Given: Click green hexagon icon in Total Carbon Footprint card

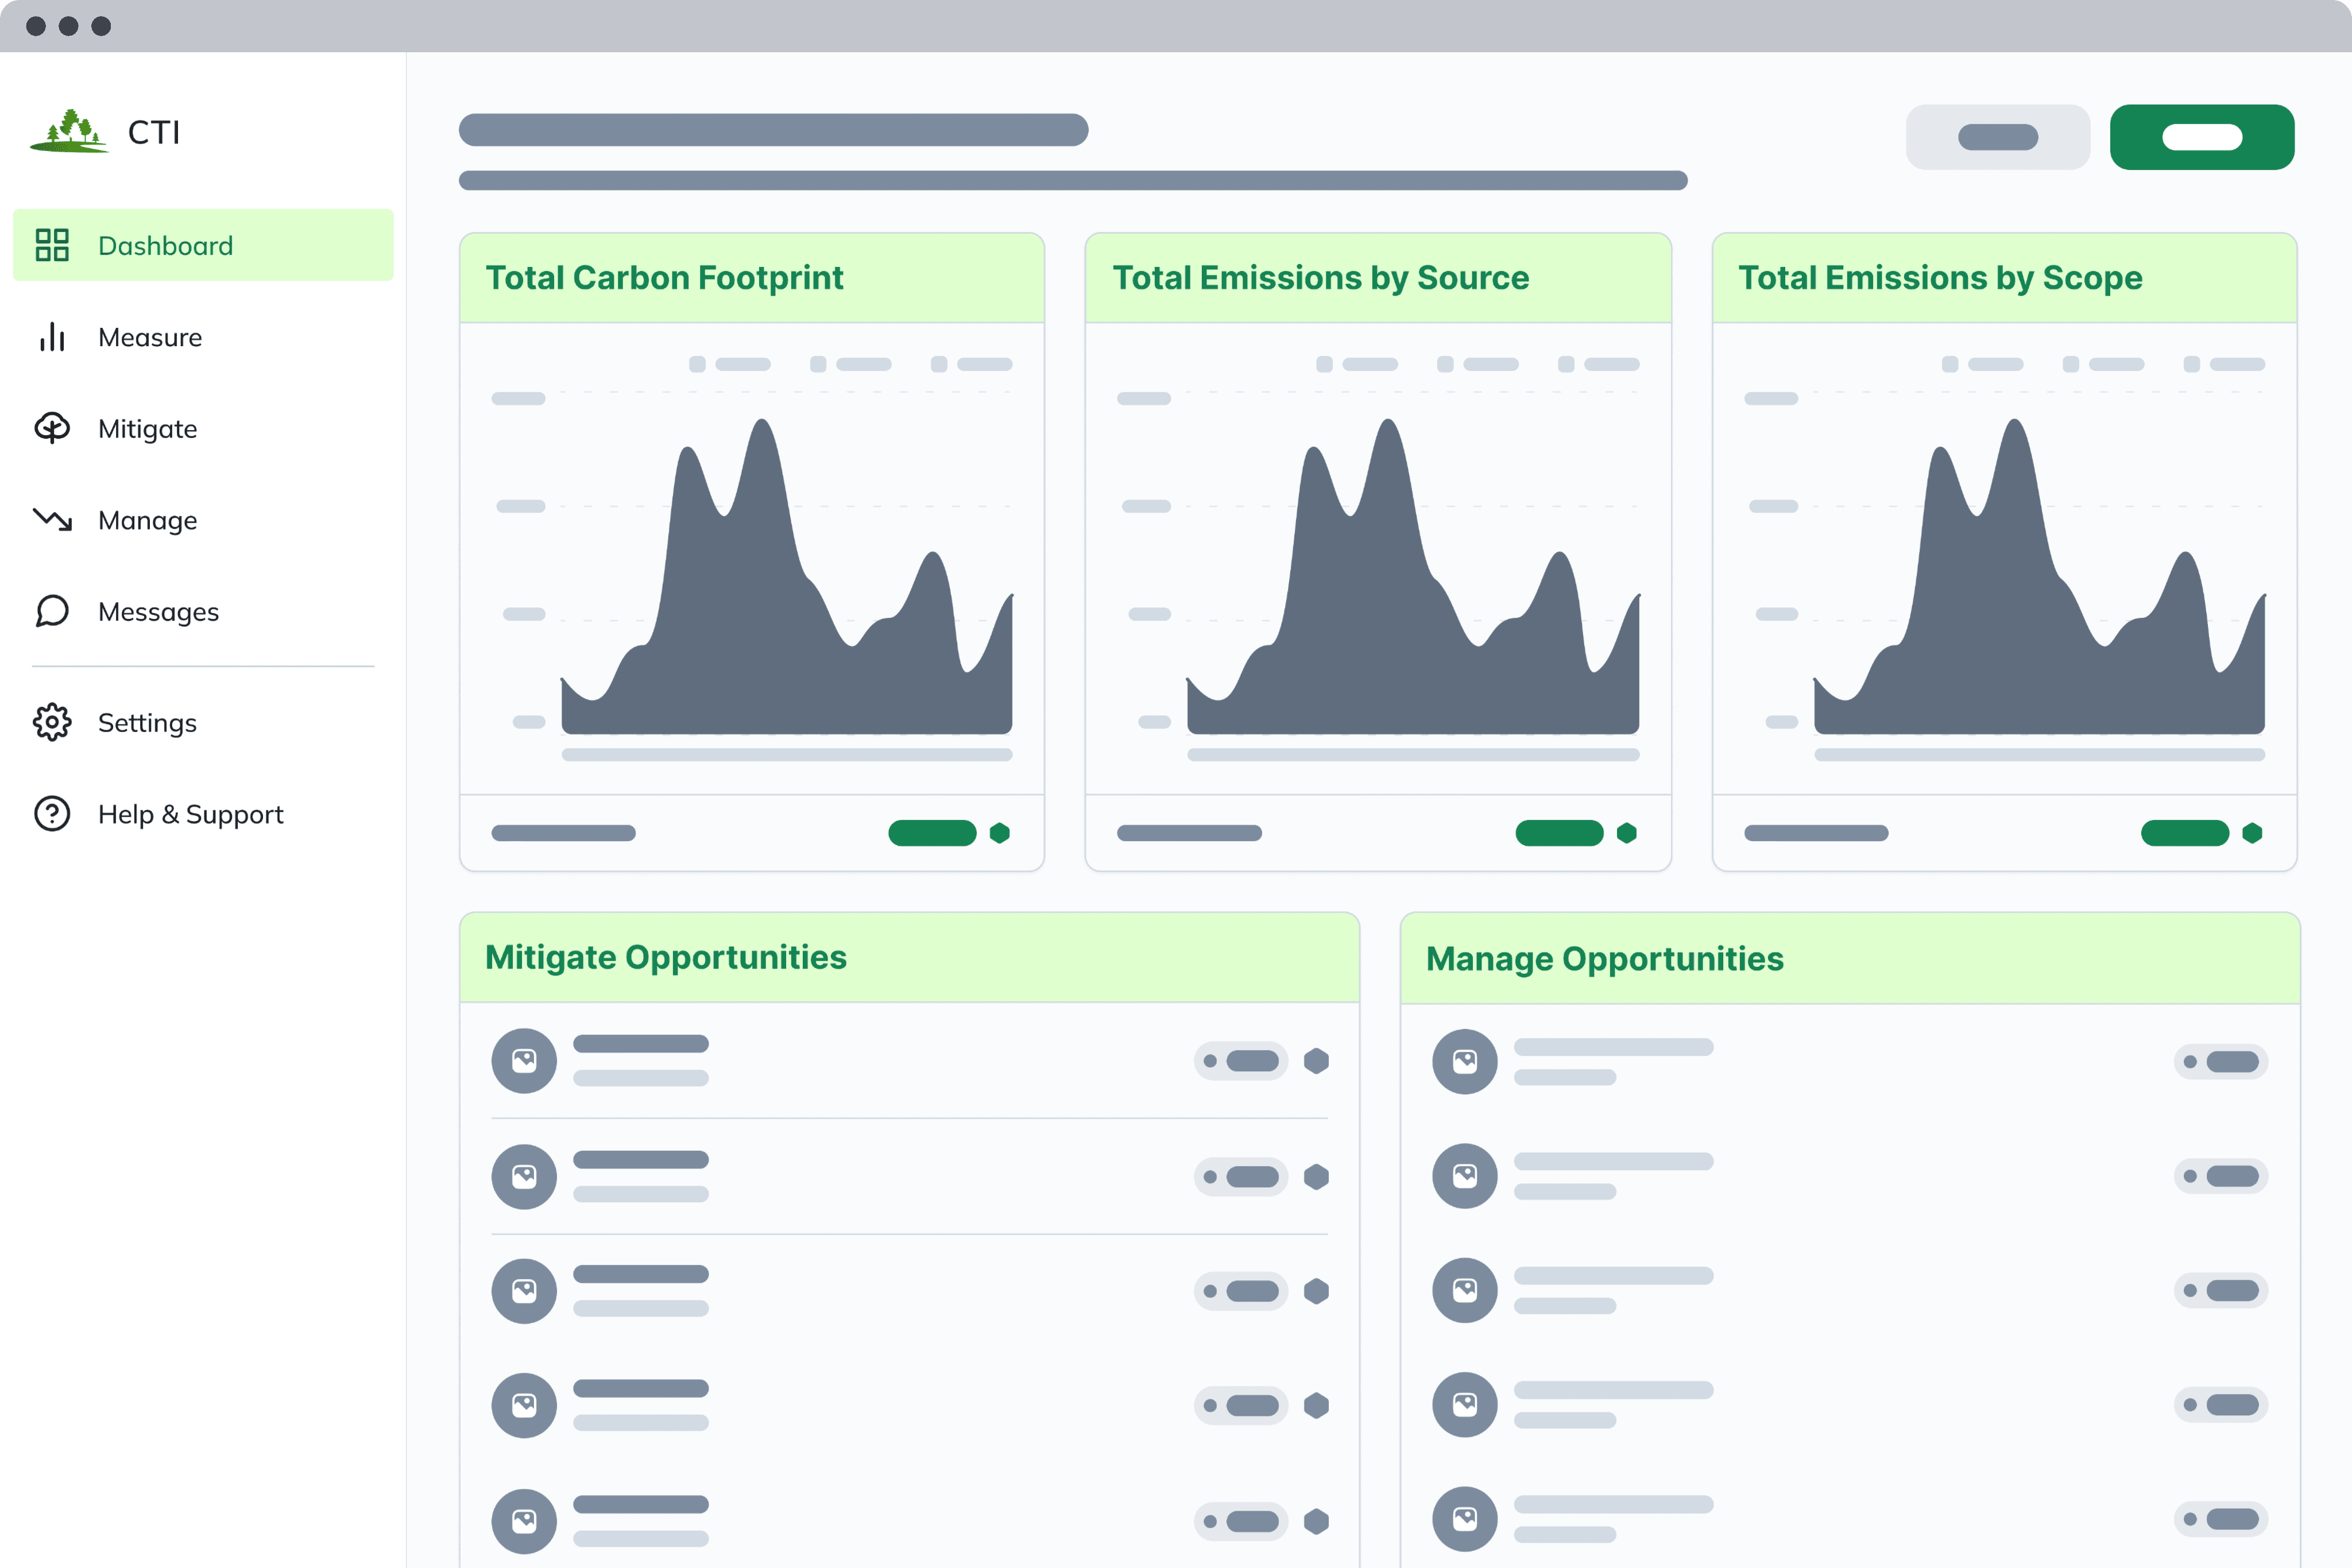Looking at the screenshot, I should click(x=1000, y=833).
